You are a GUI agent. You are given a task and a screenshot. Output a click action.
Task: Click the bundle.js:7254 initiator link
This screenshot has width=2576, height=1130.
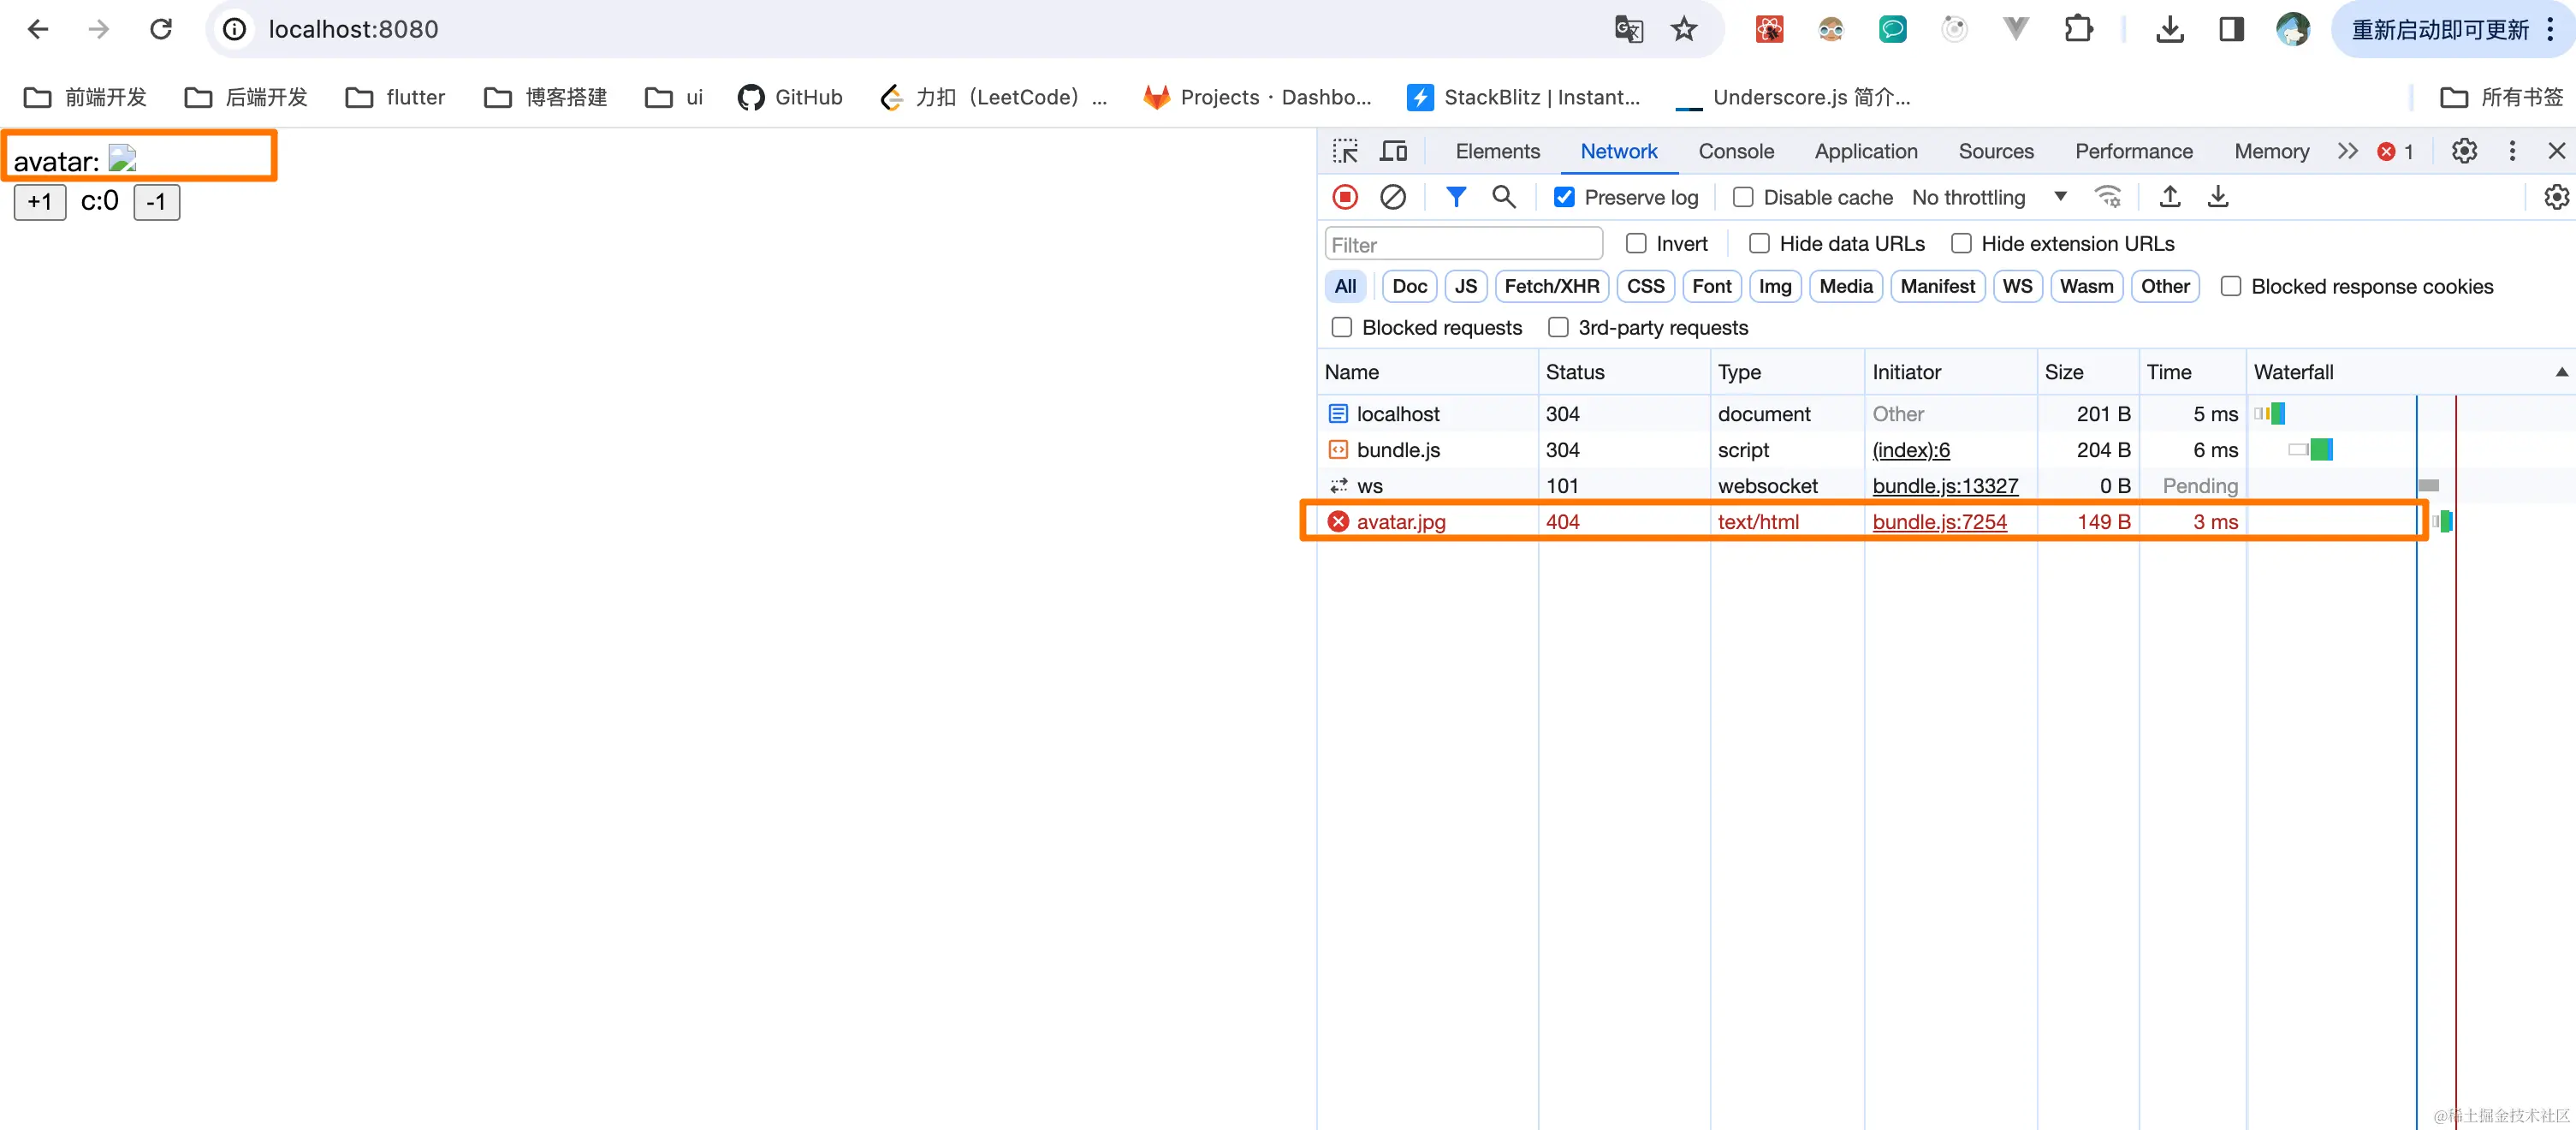click(x=1938, y=522)
